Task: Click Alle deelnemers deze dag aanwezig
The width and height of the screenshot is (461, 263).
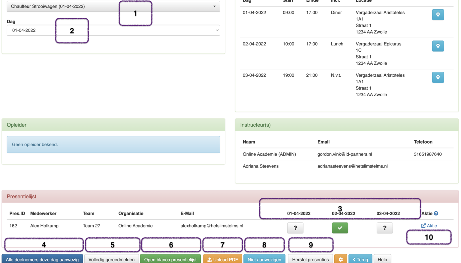Action: point(42,259)
